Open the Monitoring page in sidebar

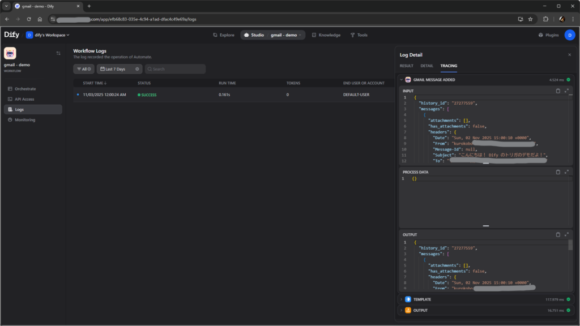pos(24,120)
